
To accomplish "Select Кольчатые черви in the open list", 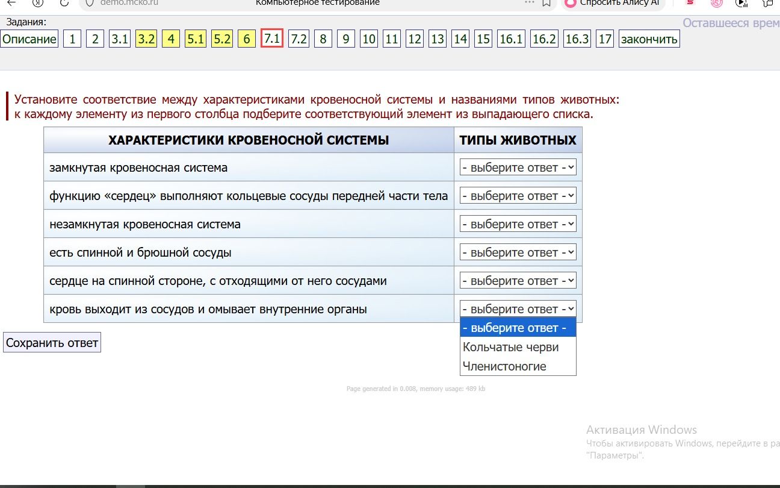I will click(x=518, y=347).
